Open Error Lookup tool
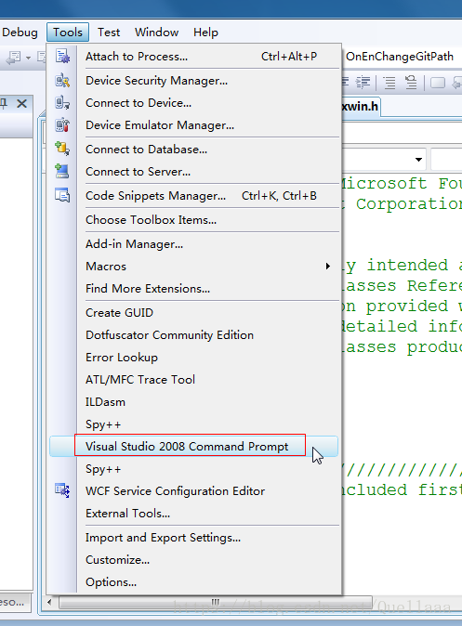Screen dimensions: 462x626 coord(194,357)
